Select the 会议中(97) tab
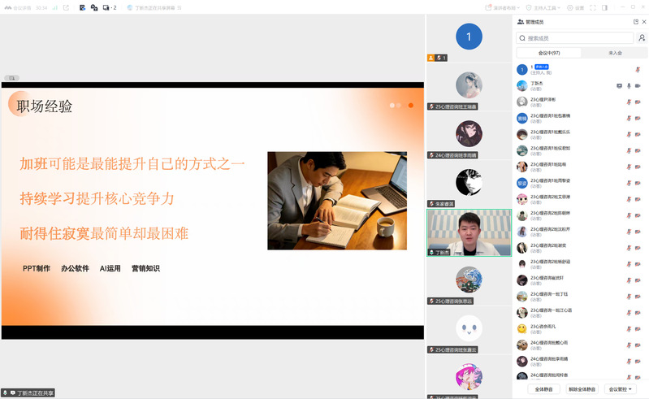Screen dimensions: 649x399 550,53
